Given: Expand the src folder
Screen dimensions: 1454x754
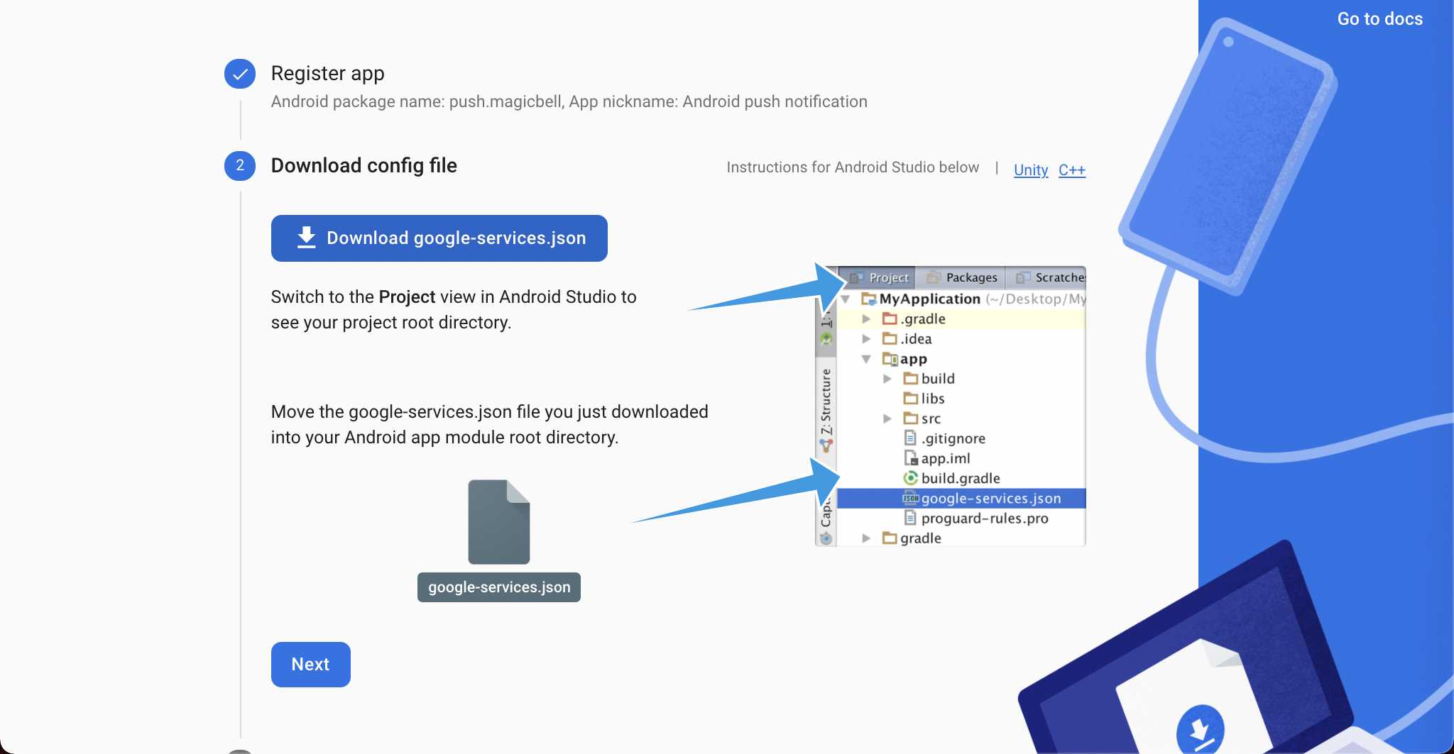Looking at the screenshot, I should coord(887,418).
